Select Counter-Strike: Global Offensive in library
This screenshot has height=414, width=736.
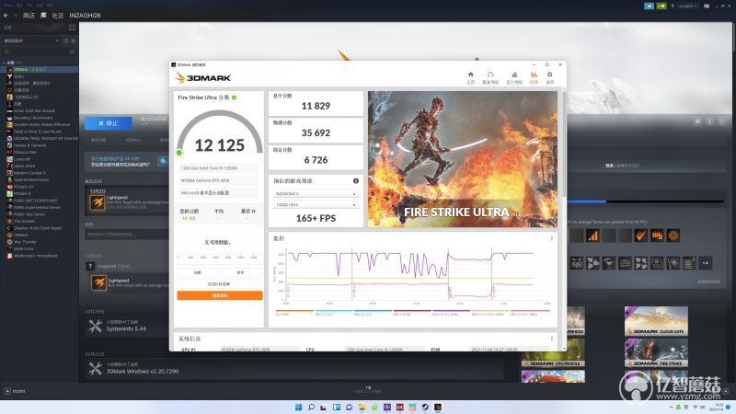tap(41, 125)
